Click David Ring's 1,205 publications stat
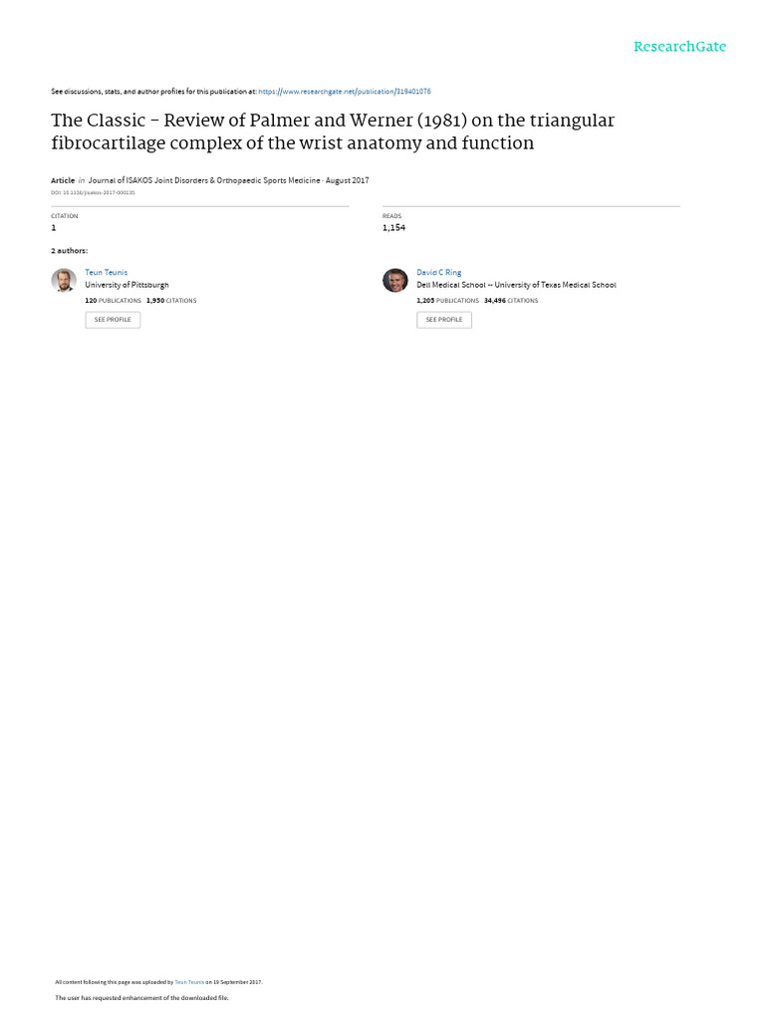Image resolution: width=765 pixels, height=1020 pixels. click(447, 300)
